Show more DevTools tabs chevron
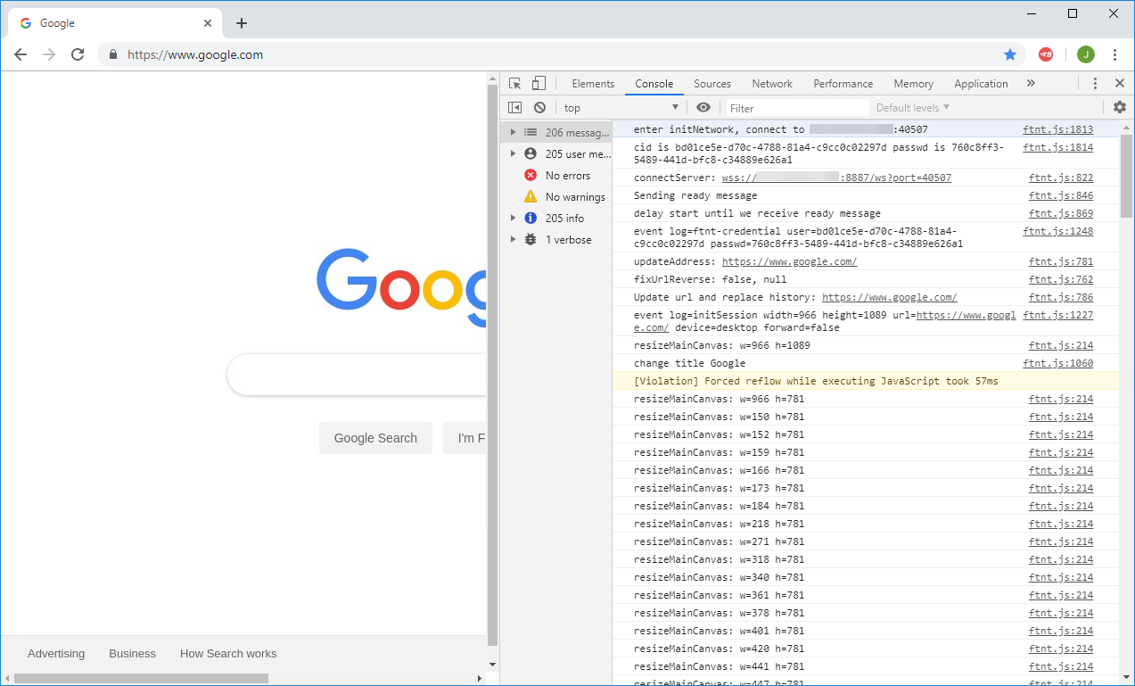 (1031, 83)
